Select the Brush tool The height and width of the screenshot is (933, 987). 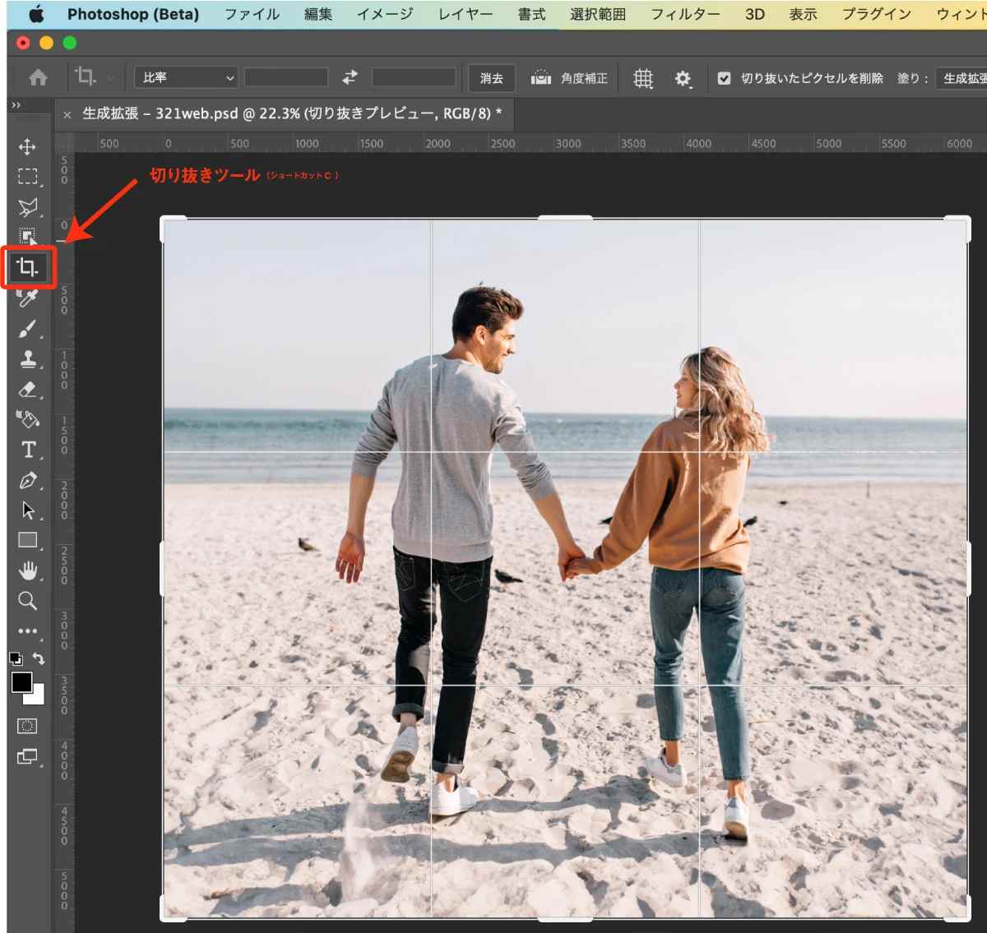click(27, 328)
